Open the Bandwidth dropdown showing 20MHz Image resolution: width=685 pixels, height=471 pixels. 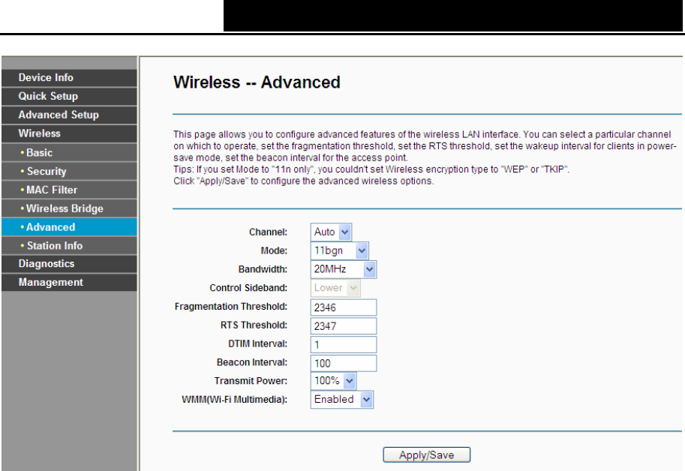pos(344,269)
